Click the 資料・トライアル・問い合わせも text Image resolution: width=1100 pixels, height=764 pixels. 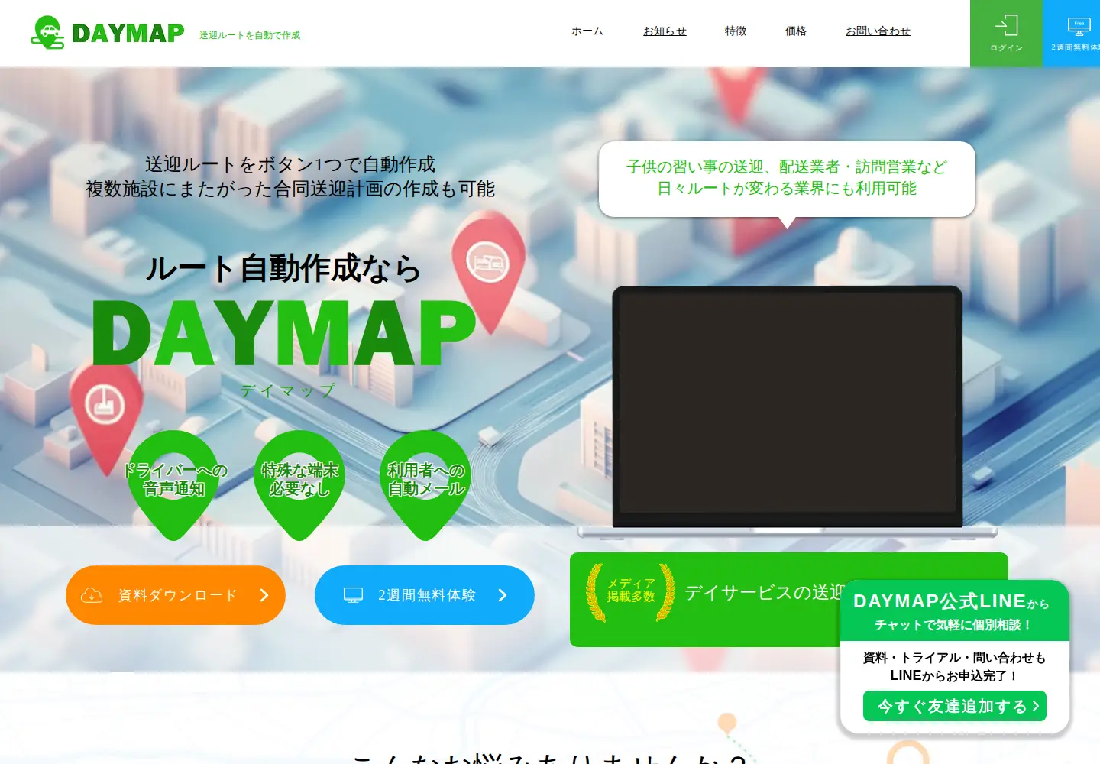tap(955, 657)
